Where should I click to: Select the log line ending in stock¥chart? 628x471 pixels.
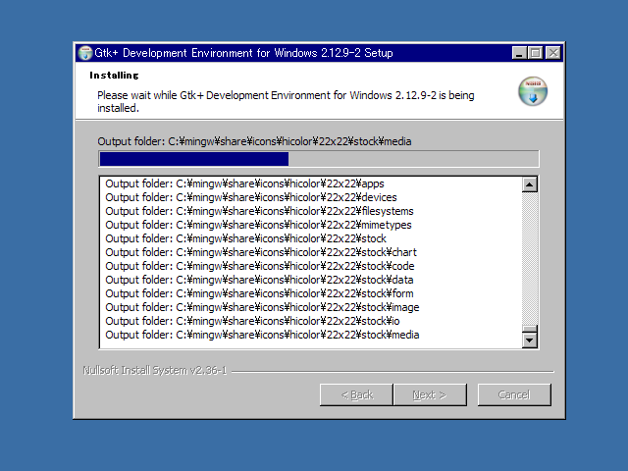pyautogui.click(x=261, y=252)
